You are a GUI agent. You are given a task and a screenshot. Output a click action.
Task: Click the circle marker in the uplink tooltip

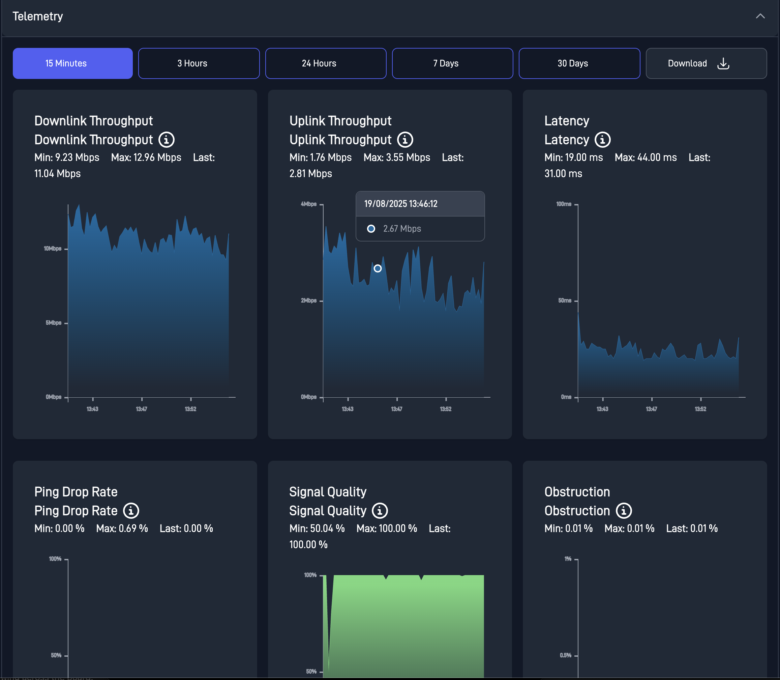371,228
